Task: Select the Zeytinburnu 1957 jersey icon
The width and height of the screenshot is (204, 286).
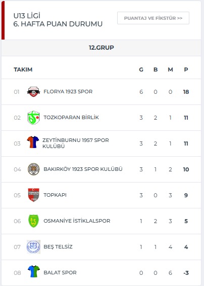Action: click(33, 142)
